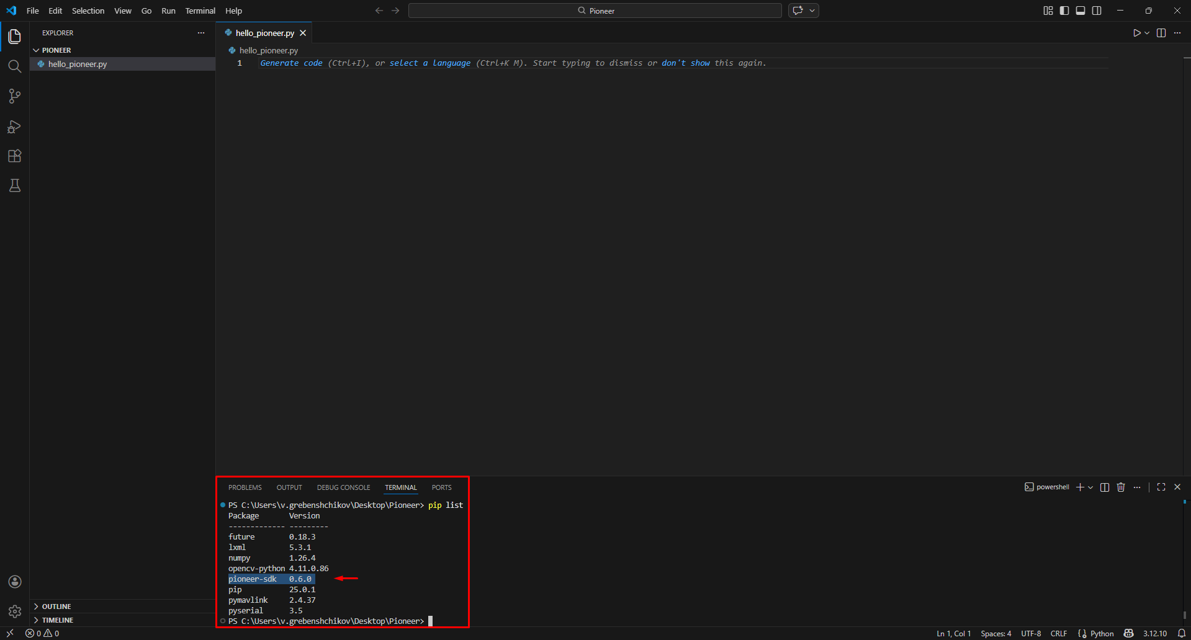The height and width of the screenshot is (640, 1191).
Task: Open the Explorer view in activity bar
Action: [15, 37]
